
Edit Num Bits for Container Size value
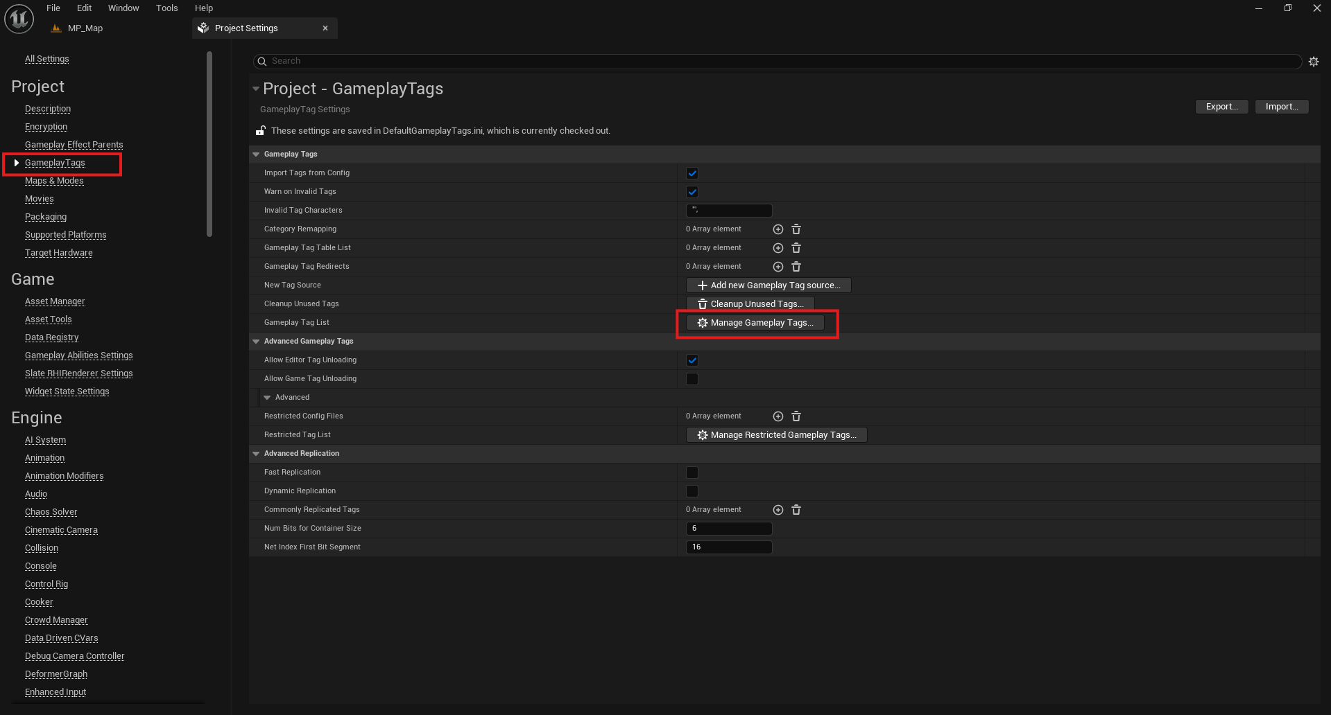729,529
